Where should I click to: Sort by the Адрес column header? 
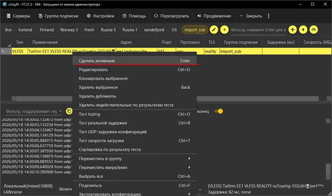pyautogui.click(x=136, y=42)
